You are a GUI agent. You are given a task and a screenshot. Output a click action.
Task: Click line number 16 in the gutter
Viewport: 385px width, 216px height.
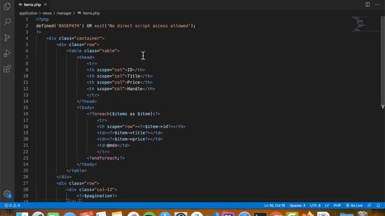26,113
